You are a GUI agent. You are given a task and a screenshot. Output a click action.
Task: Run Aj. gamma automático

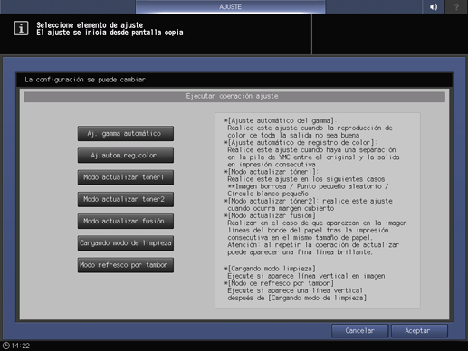(x=125, y=133)
